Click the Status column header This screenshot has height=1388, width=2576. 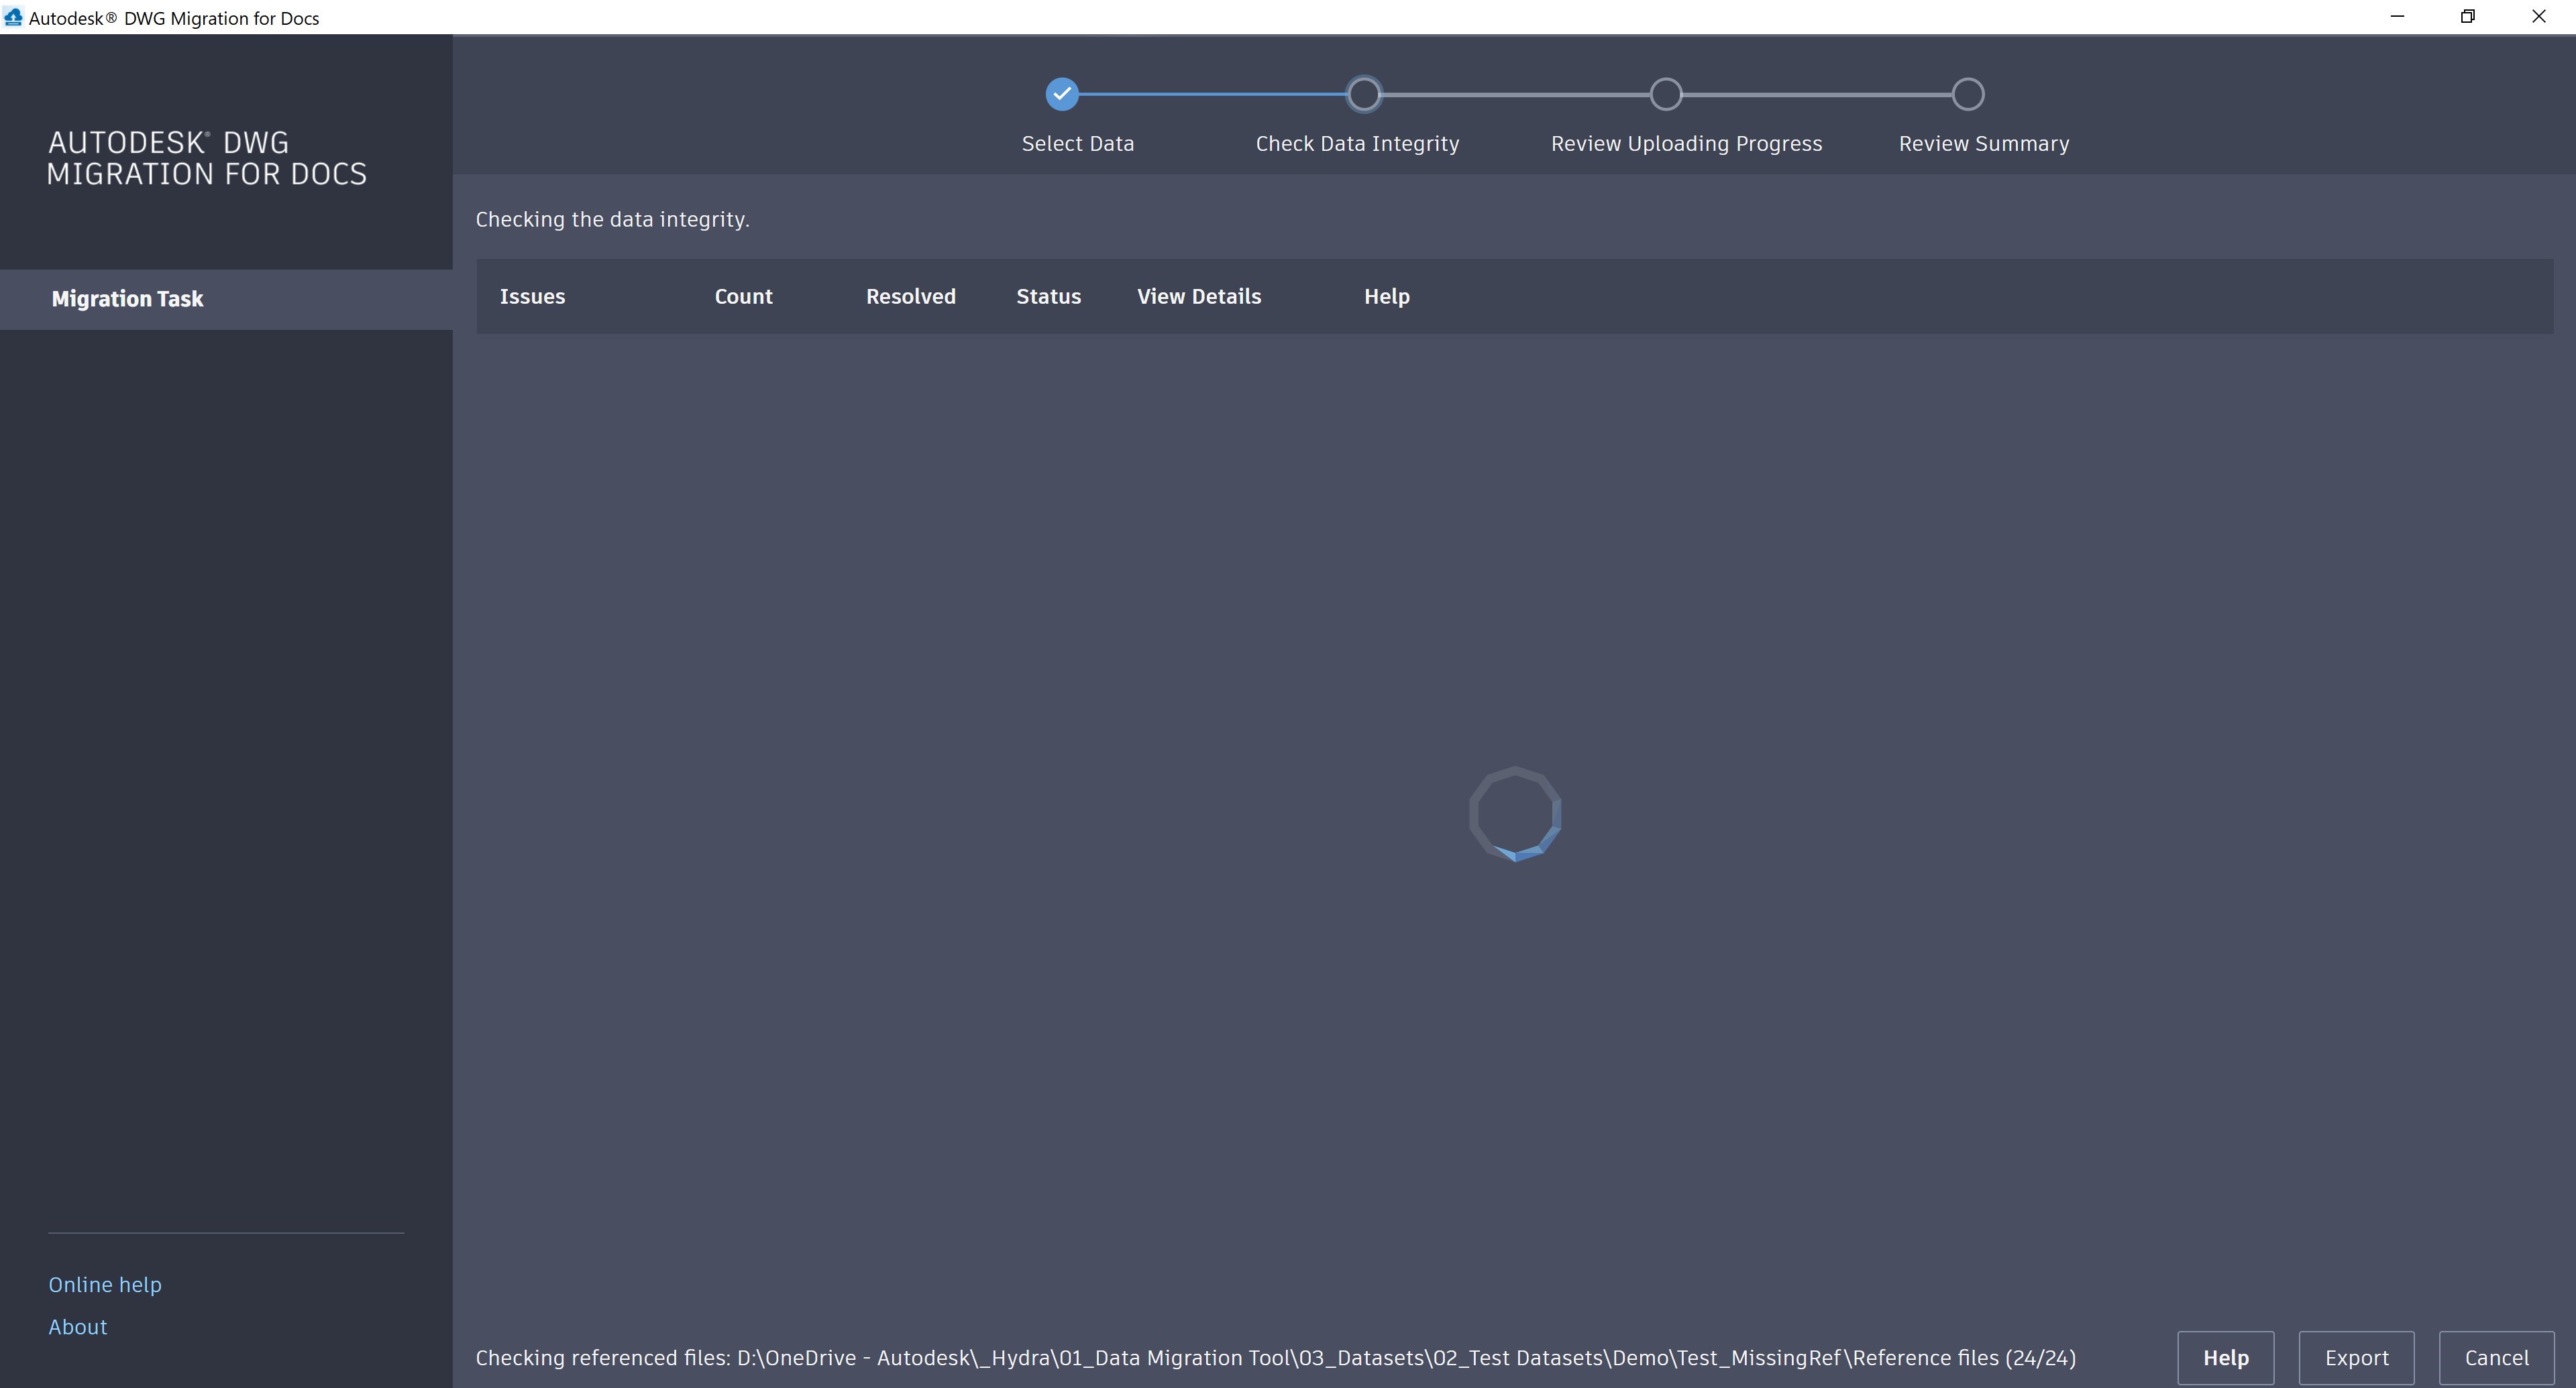tap(1048, 297)
